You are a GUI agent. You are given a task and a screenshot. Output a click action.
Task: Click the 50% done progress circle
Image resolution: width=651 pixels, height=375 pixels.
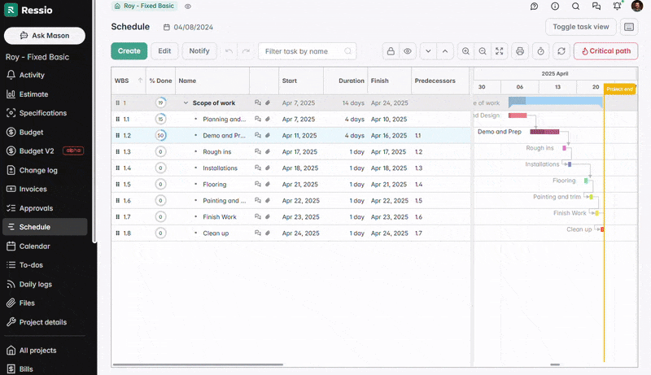coord(160,136)
